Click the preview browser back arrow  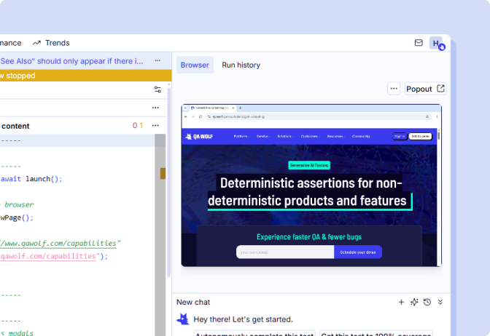(186, 116)
